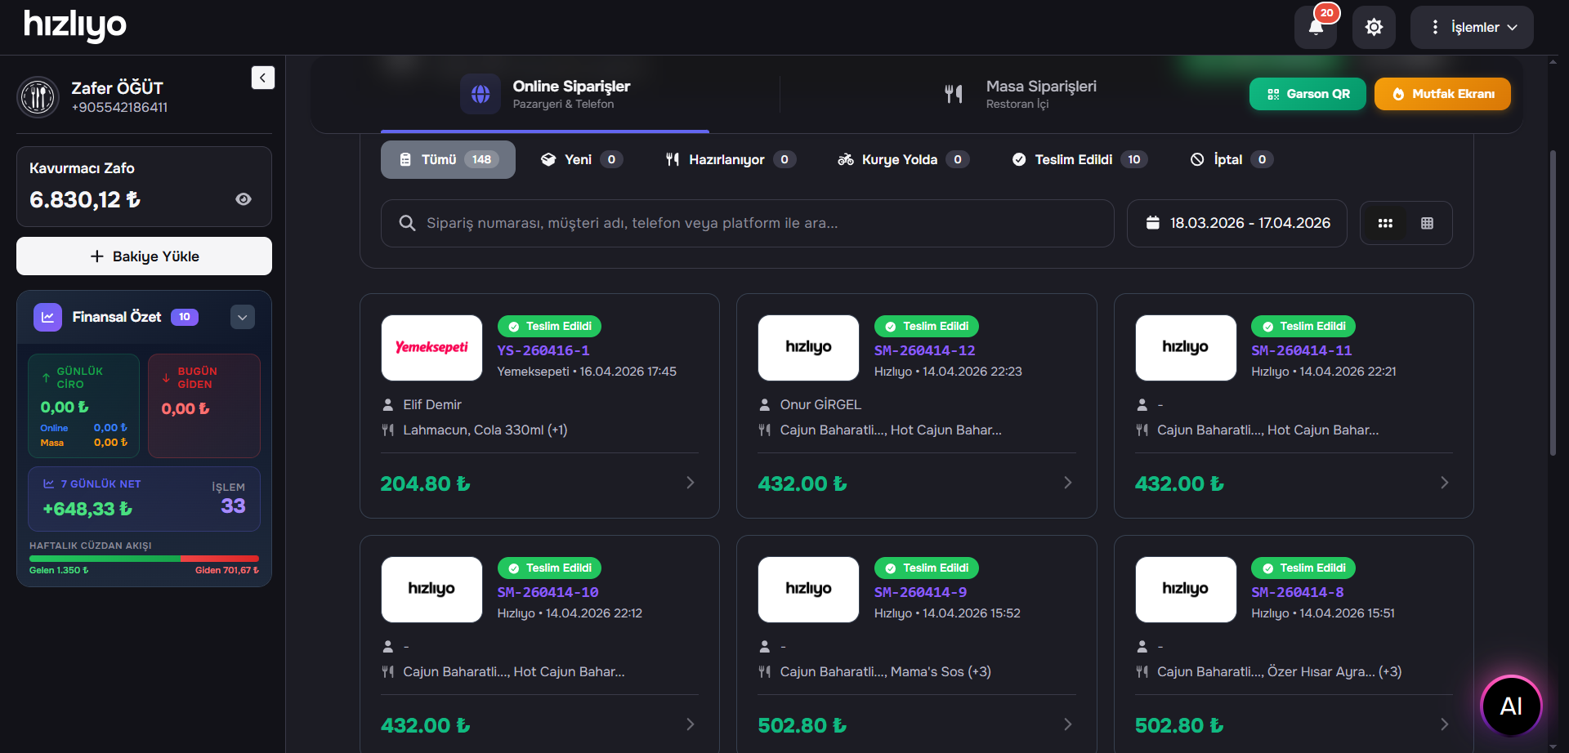Open order number SM-260414-8
Viewport: 1569px width, 753px height.
1297,592
